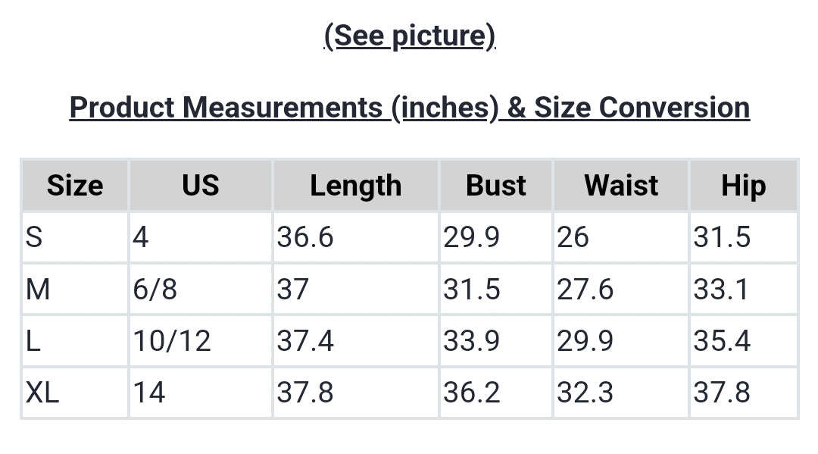This screenshot has height=454, width=818.
Task: Select the L size row label
Action: click(33, 341)
